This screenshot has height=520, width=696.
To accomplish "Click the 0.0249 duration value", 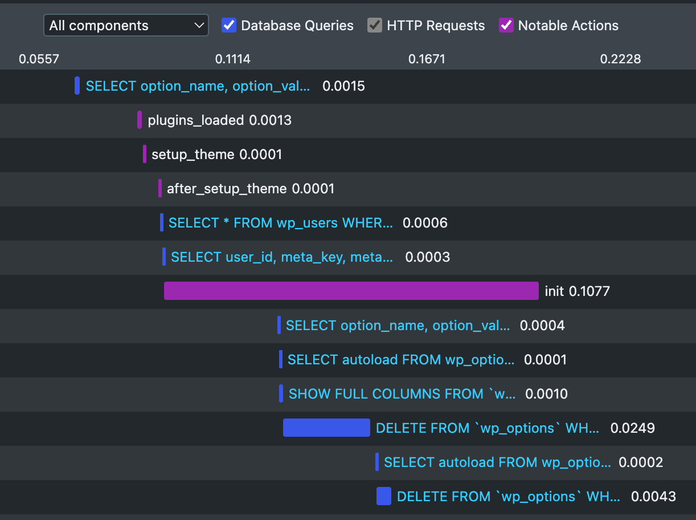I will [632, 428].
